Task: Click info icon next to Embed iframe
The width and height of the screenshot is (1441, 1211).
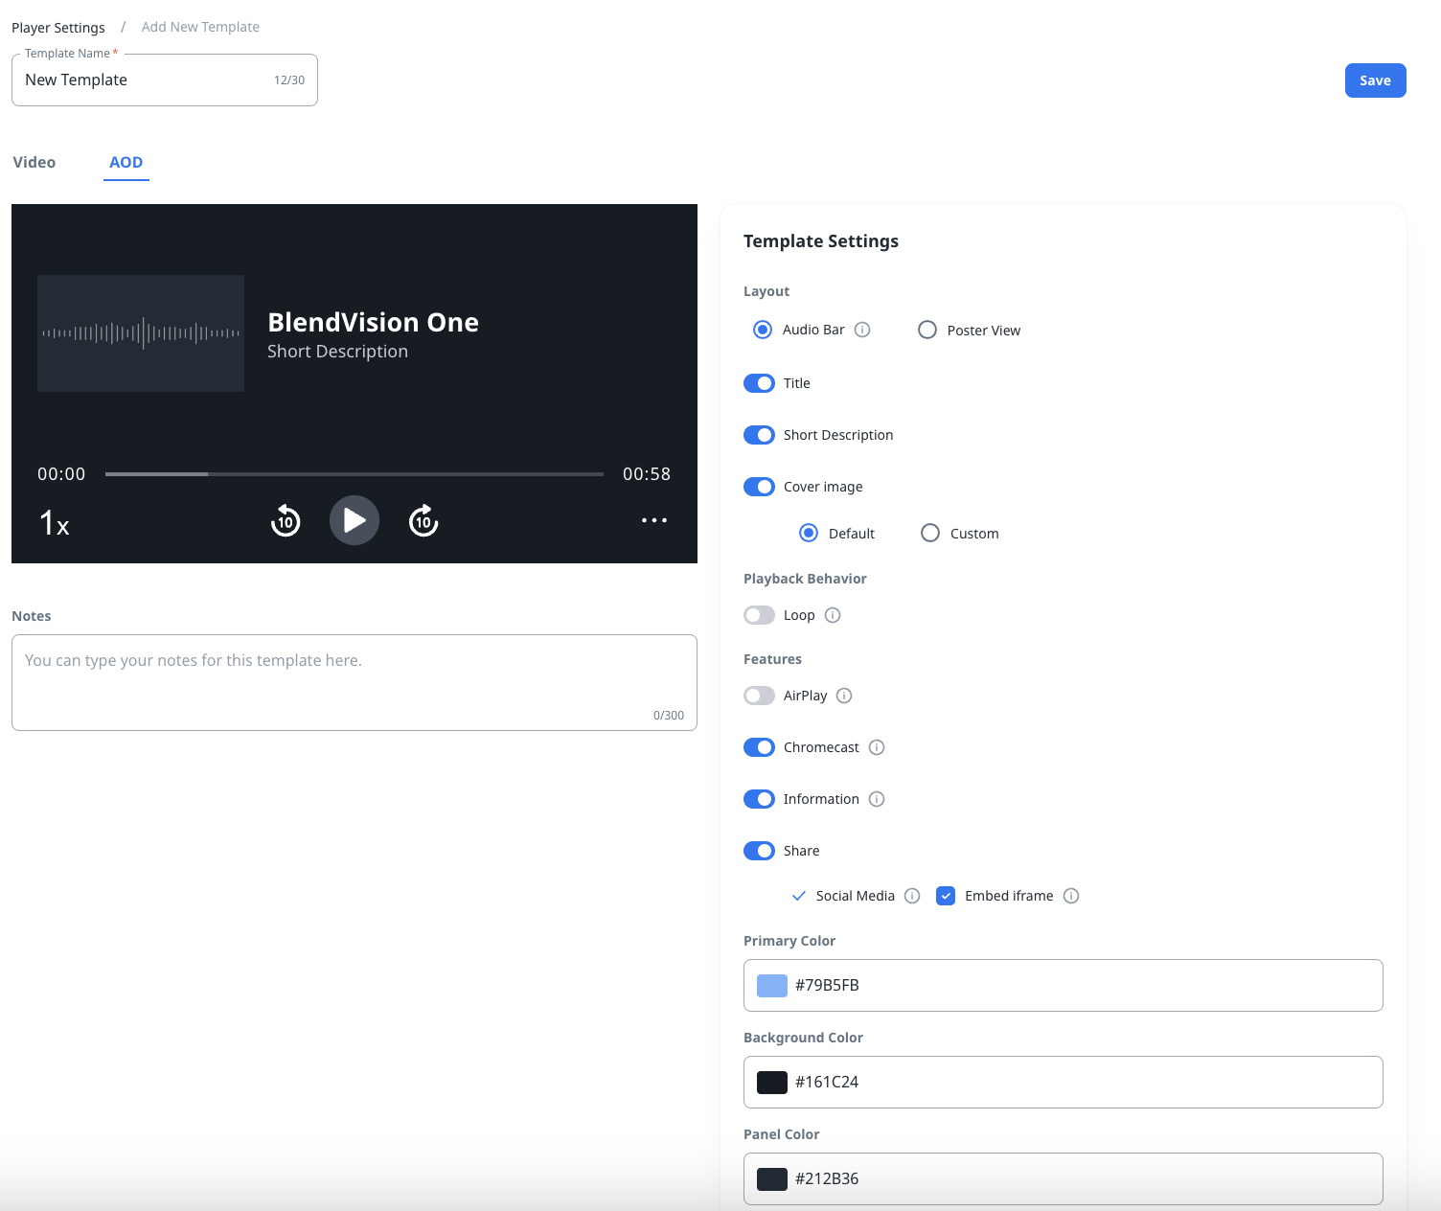Action: click(x=1071, y=896)
